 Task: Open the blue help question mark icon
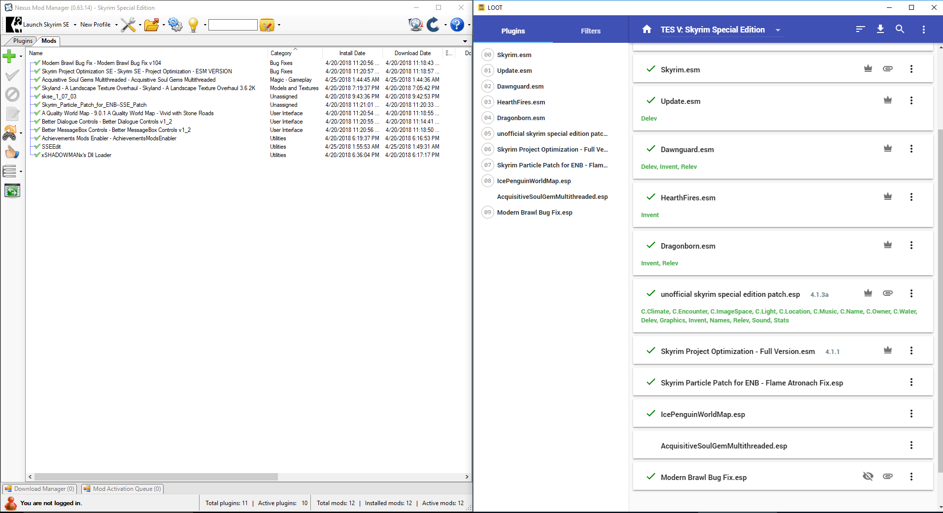point(457,25)
